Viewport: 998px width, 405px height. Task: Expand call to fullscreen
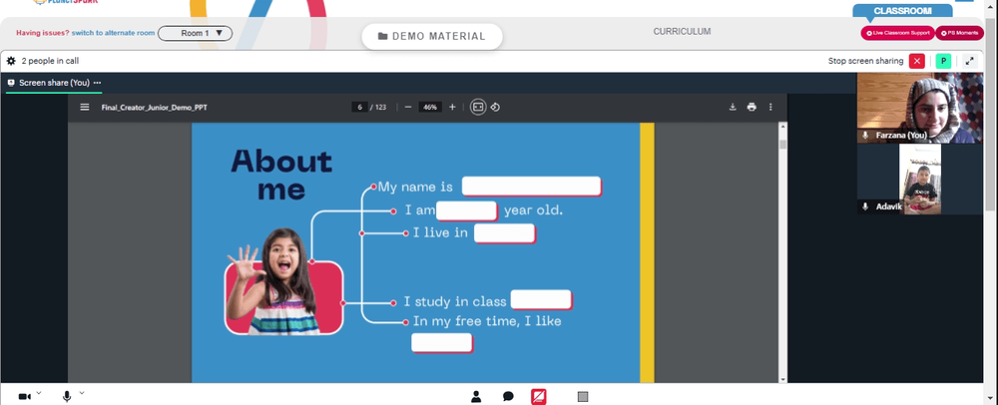pos(969,61)
